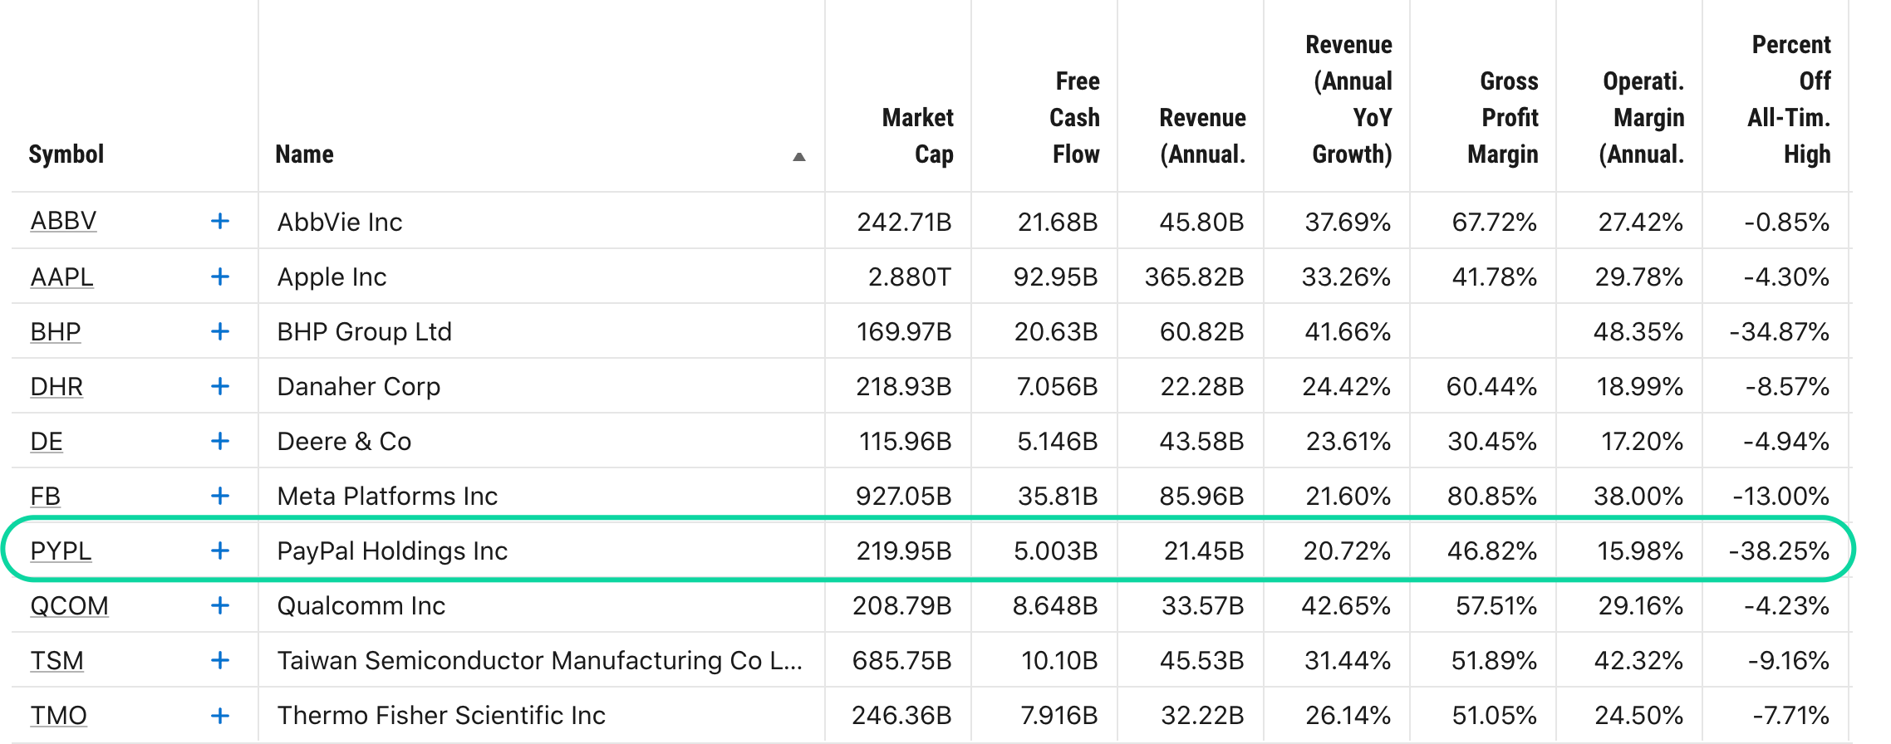
Task: Click the plus icon next to TSM
Action: click(x=220, y=659)
